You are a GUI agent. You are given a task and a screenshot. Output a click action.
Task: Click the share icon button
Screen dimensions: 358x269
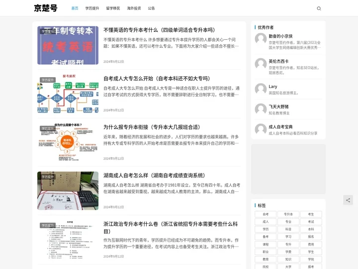point(348,200)
